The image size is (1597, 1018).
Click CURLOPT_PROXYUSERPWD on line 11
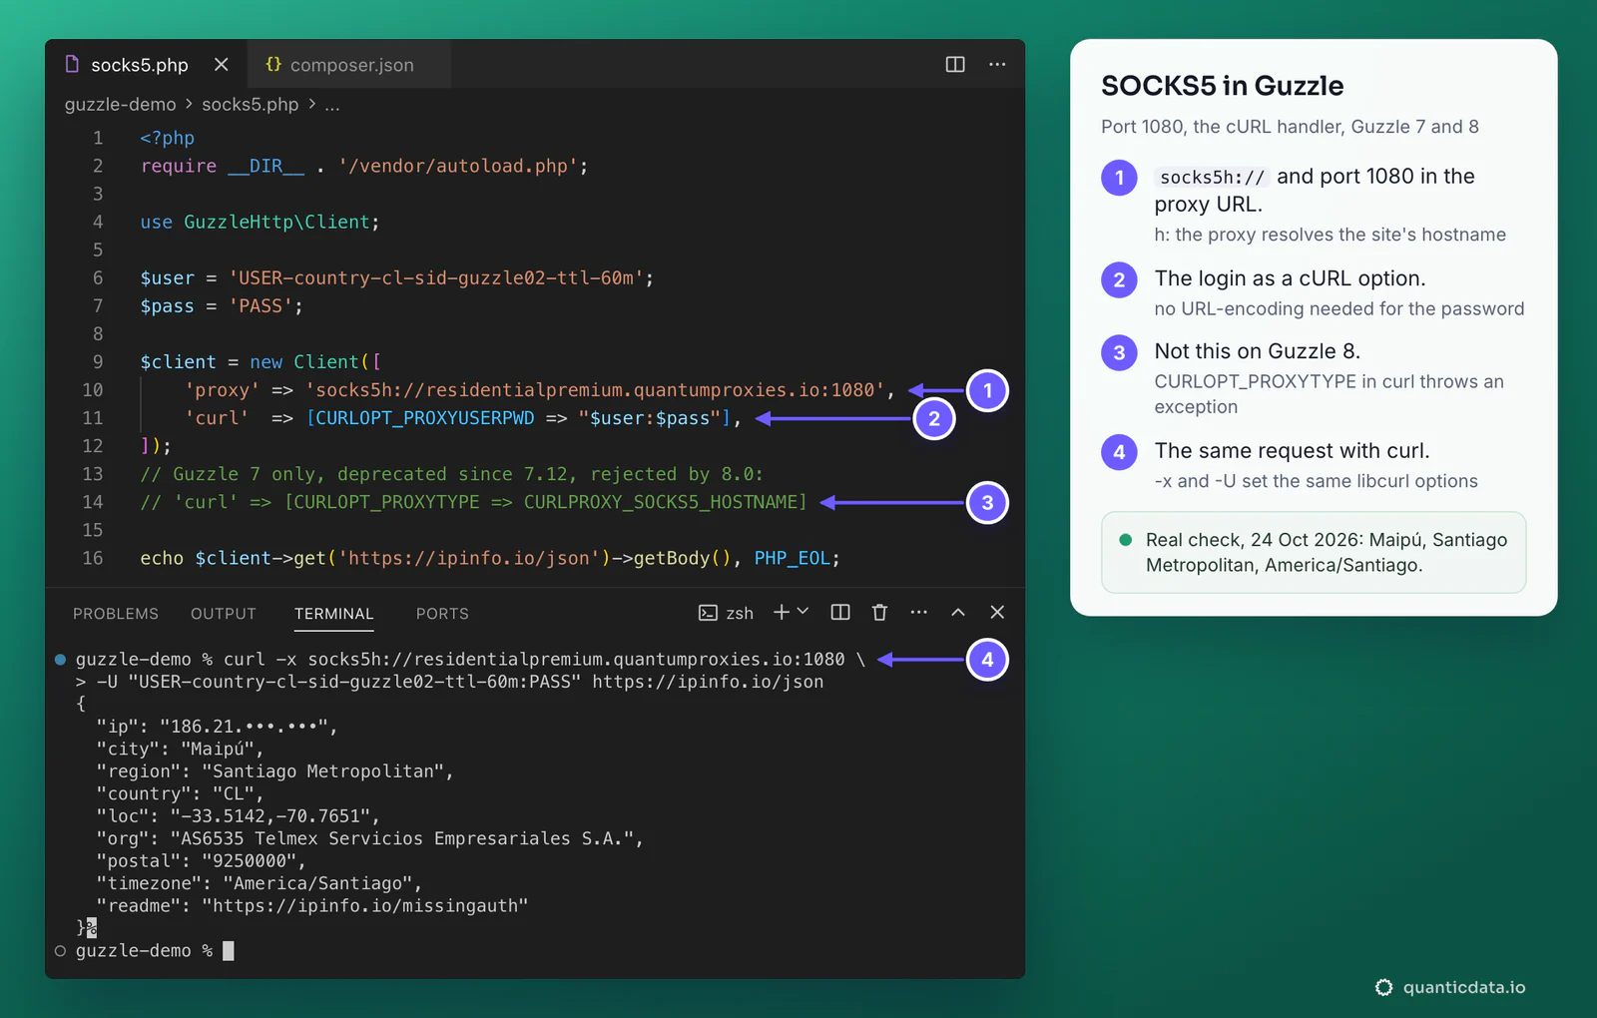click(425, 418)
